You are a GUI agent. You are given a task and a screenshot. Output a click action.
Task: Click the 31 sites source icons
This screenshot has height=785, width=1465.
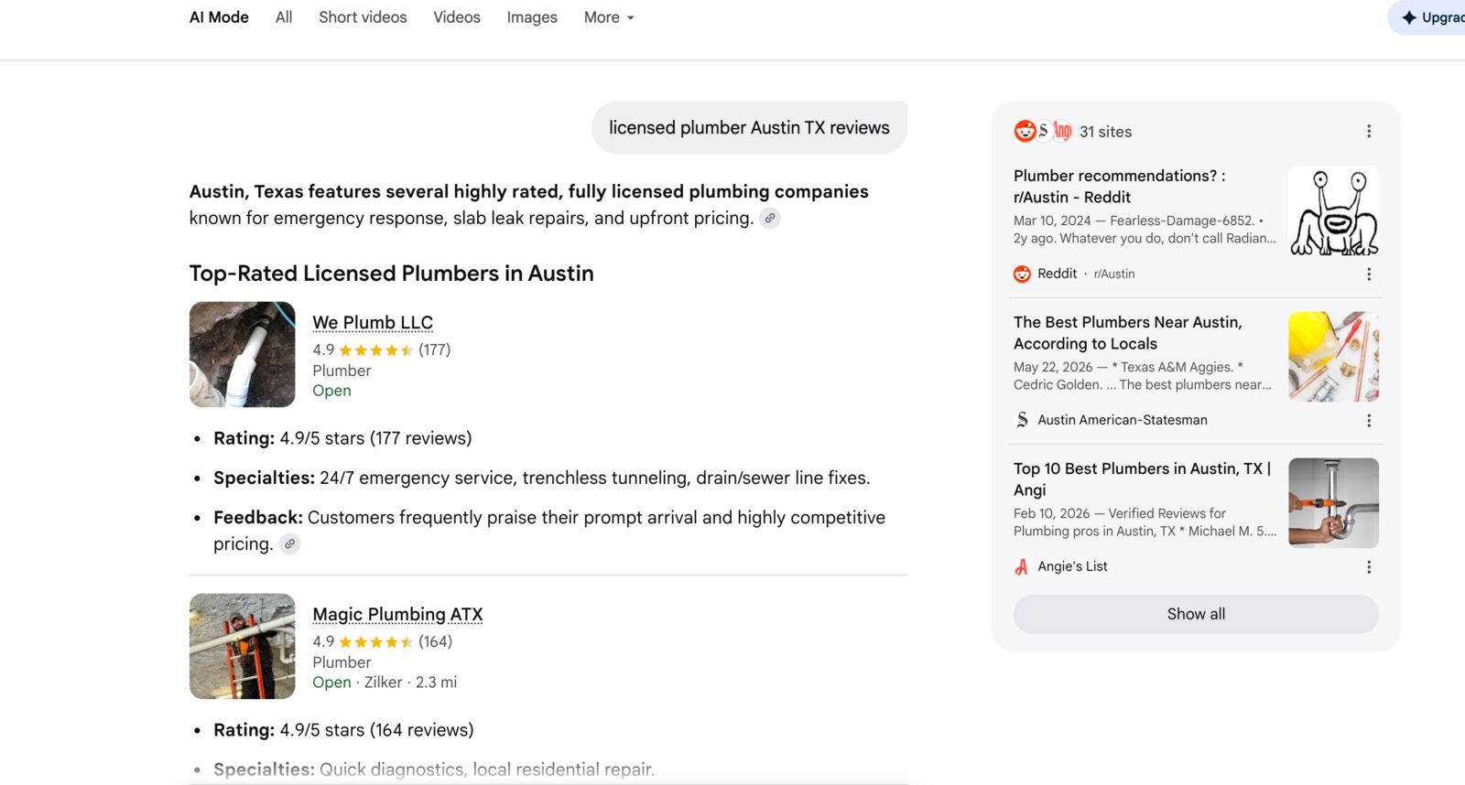point(1042,131)
